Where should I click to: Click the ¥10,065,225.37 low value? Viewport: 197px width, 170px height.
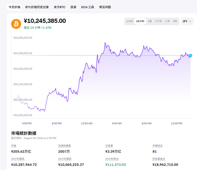coord(71,164)
